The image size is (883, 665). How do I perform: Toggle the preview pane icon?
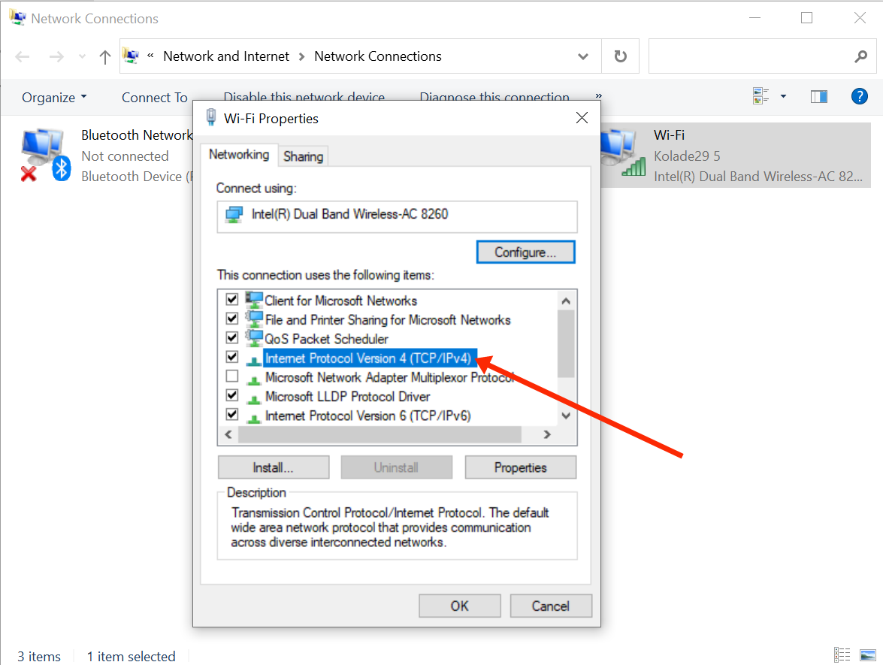point(819,97)
